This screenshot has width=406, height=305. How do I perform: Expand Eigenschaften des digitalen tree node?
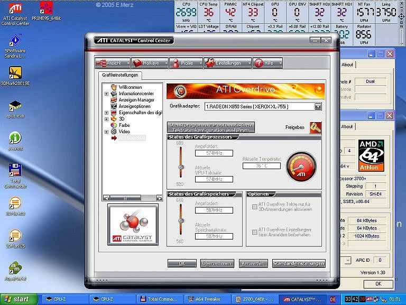[x=106, y=113]
